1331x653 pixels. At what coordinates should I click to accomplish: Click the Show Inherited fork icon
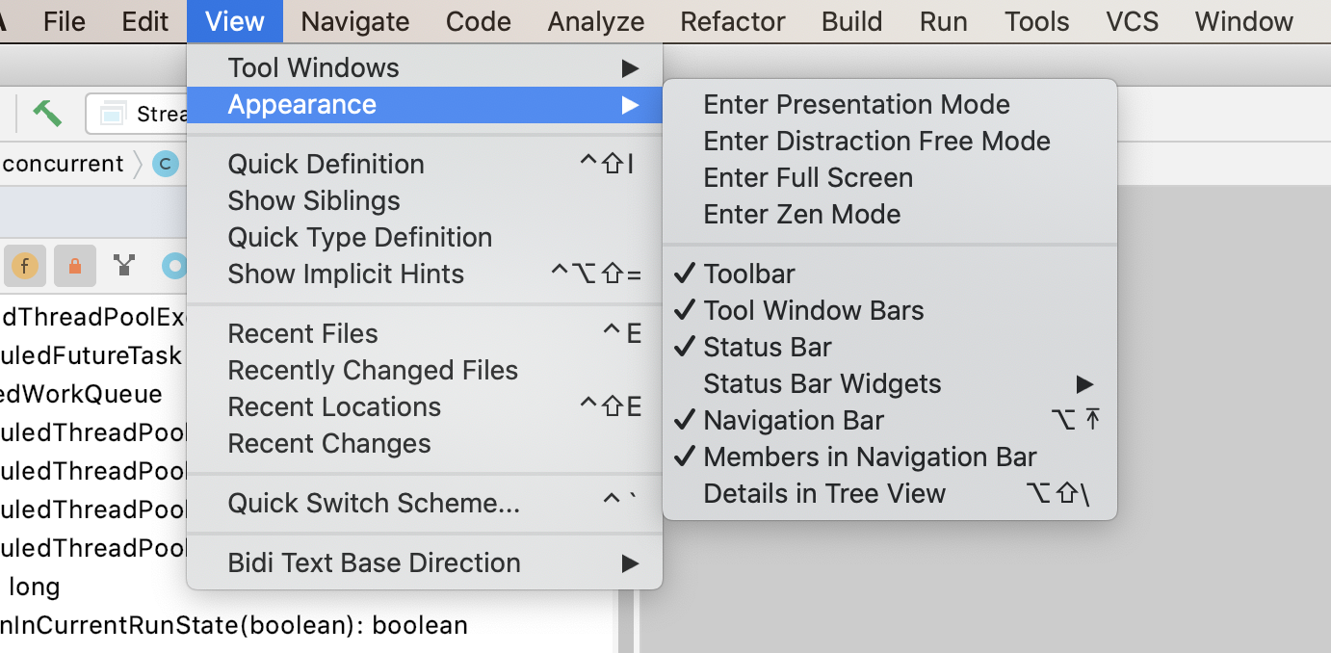124,265
